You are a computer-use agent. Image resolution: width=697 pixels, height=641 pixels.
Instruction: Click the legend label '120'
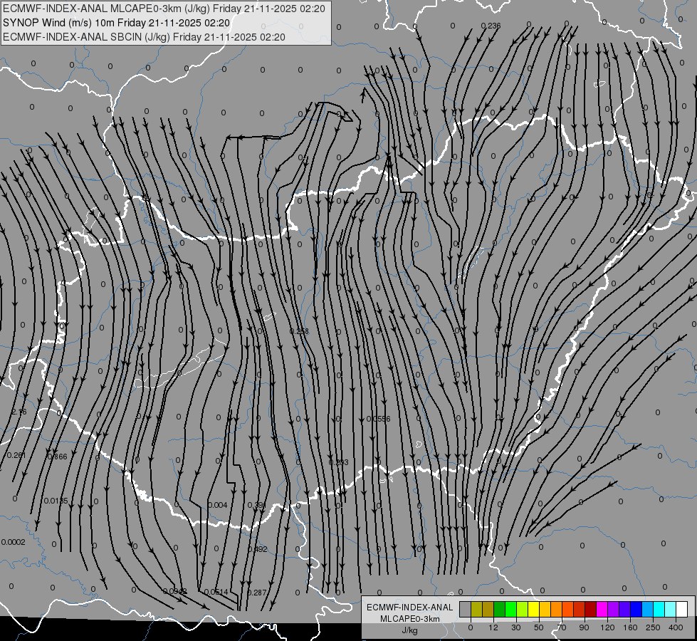tap(607, 627)
